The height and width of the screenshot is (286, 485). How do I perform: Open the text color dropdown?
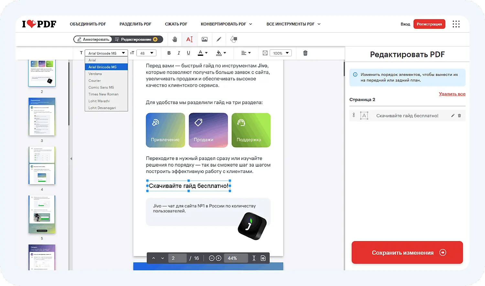tap(203, 53)
